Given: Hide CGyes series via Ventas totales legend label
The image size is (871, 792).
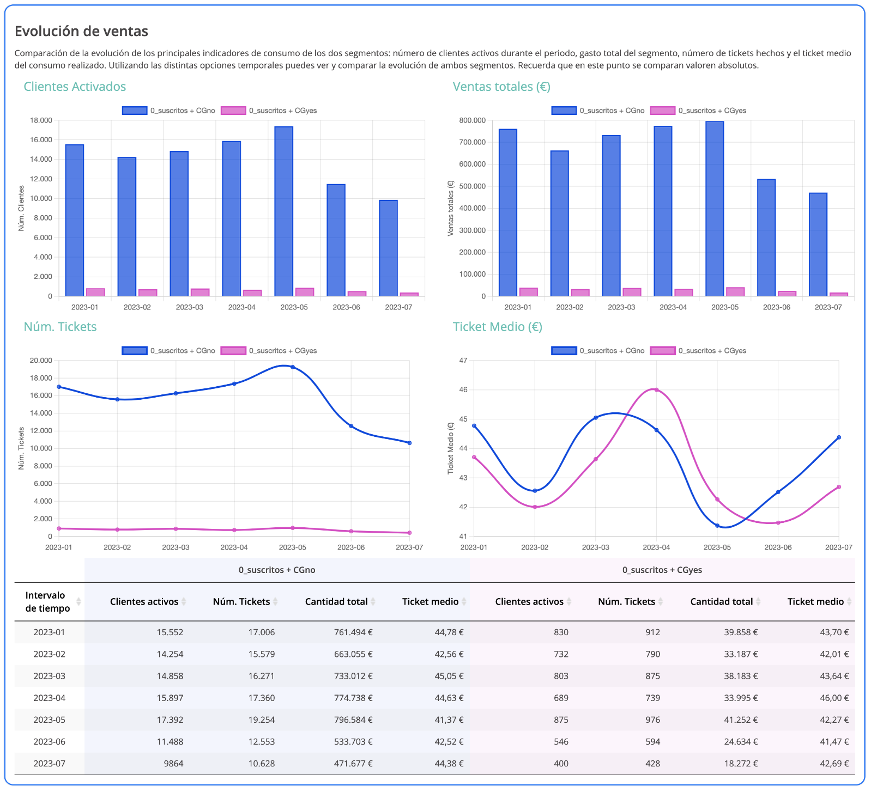Looking at the screenshot, I should pyautogui.click(x=712, y=111).
